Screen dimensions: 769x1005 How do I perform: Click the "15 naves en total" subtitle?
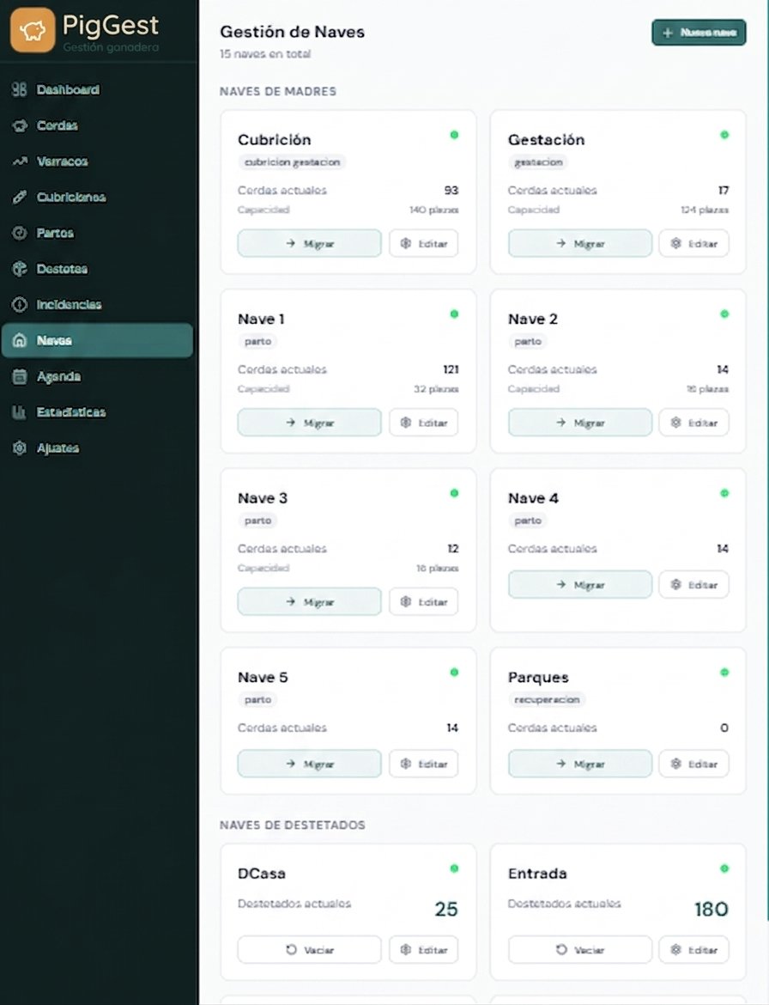pos(265,54)
